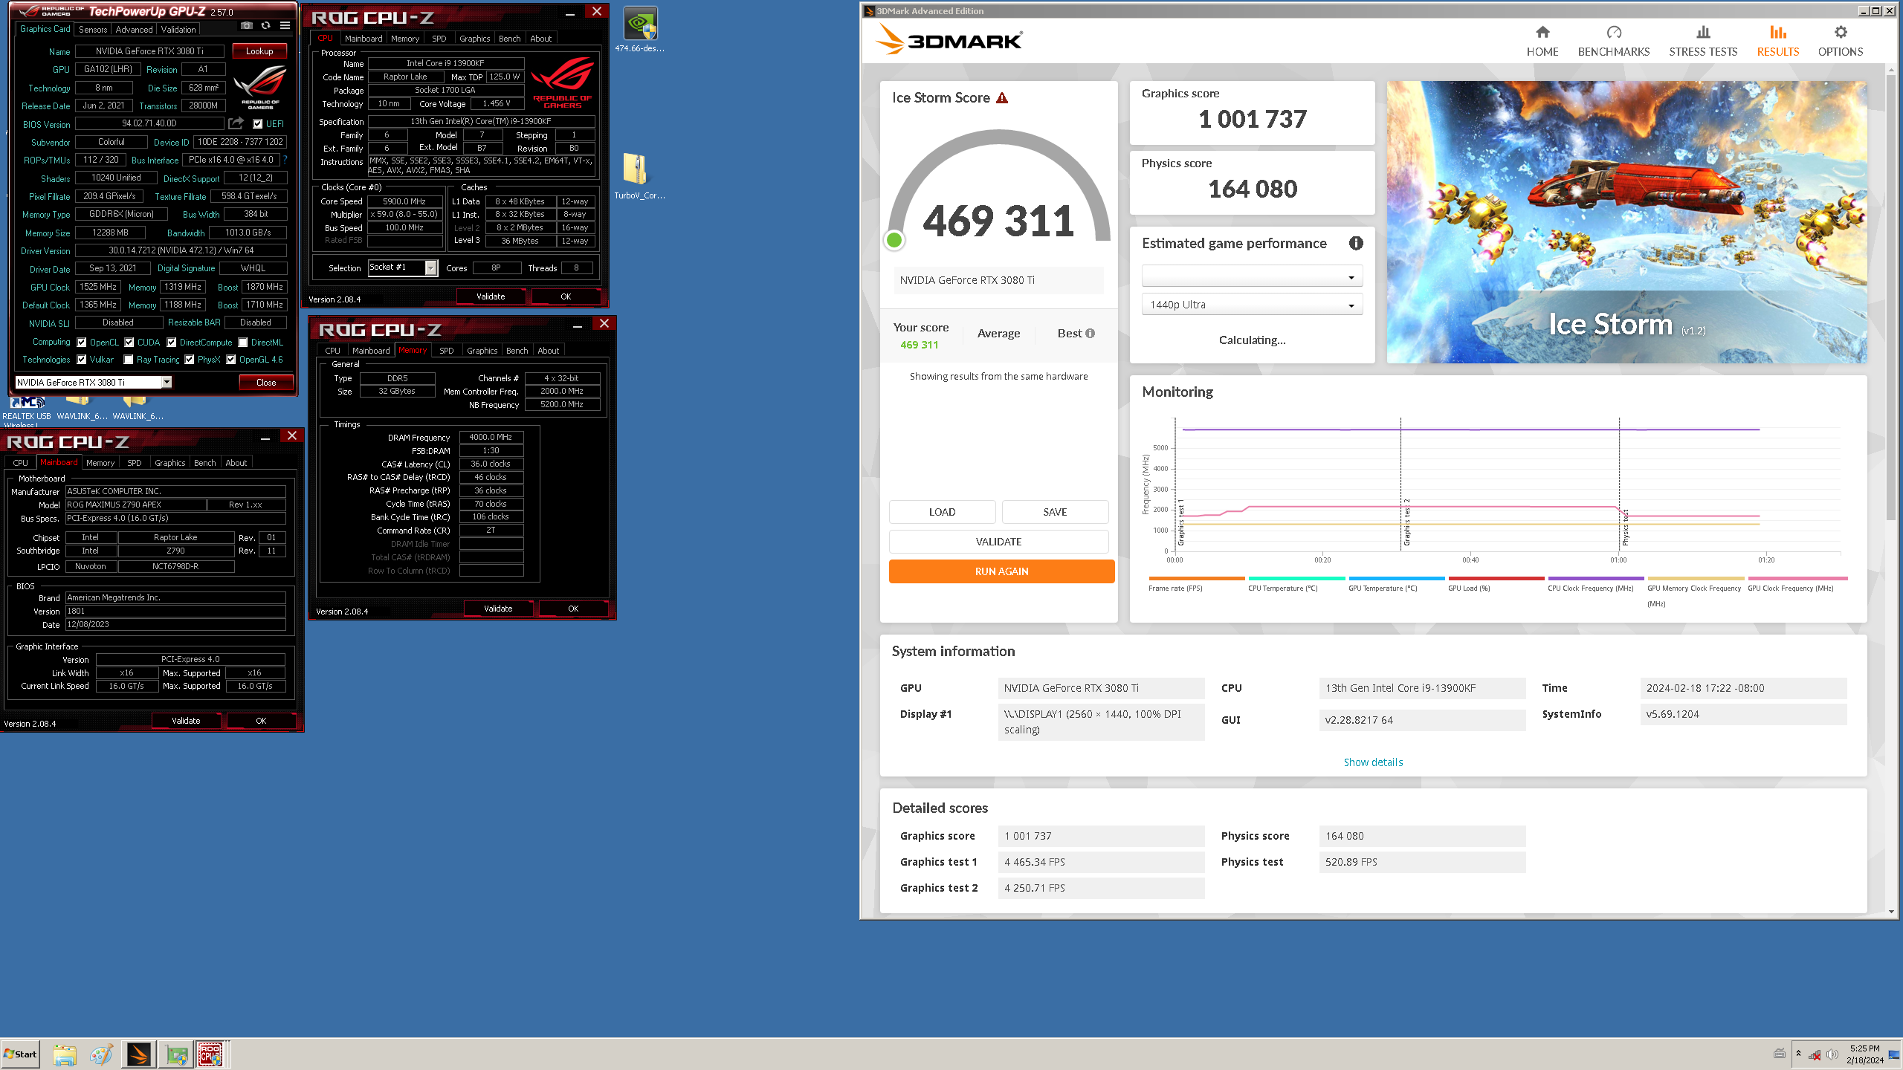Open About tab in the CPU-Z Motherboard window
The image size is (1903, 1070).
(236, 463)
